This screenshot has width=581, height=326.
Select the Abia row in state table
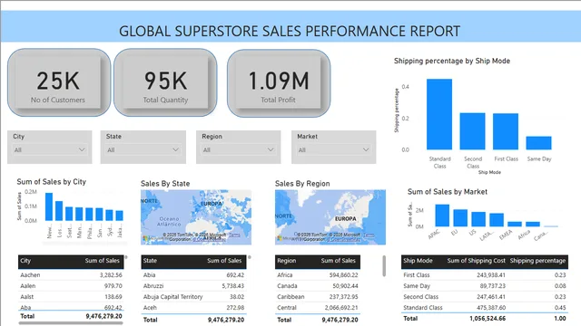pos(193,275)
